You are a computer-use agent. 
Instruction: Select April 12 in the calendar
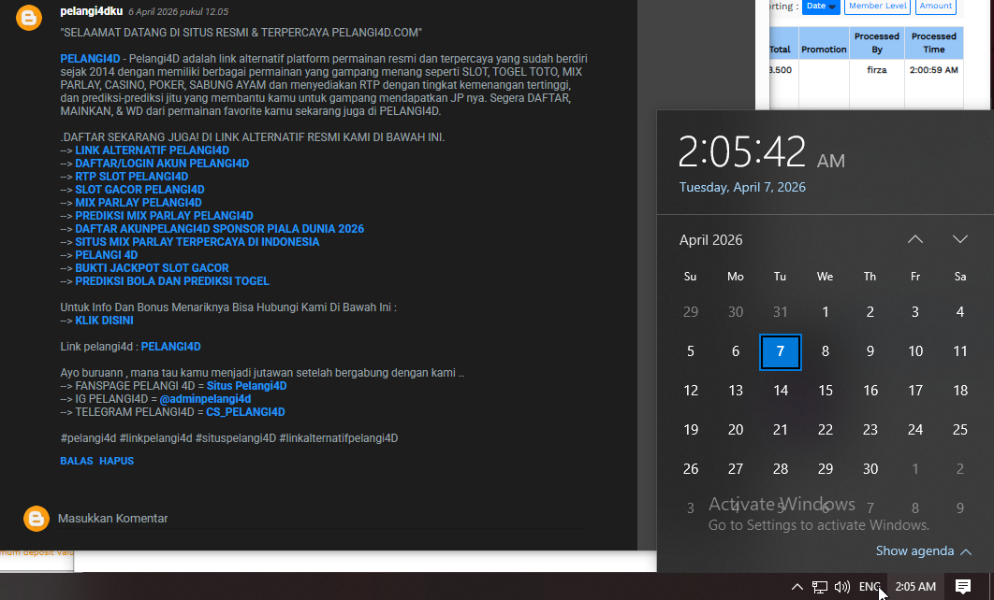pos(691,391)
